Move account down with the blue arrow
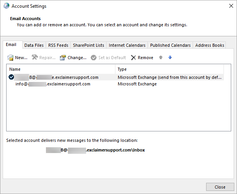237x194 pixels. [x=170, y=58]
